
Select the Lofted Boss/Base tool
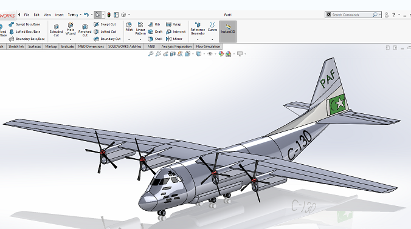tap(25, 32)
